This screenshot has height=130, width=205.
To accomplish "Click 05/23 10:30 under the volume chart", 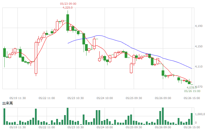I will [76, 127].
